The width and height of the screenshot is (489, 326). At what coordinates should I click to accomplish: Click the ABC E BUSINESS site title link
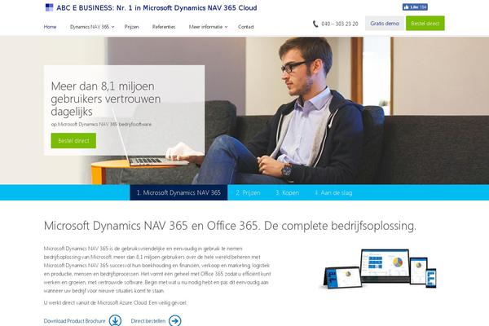coord(156,8)
